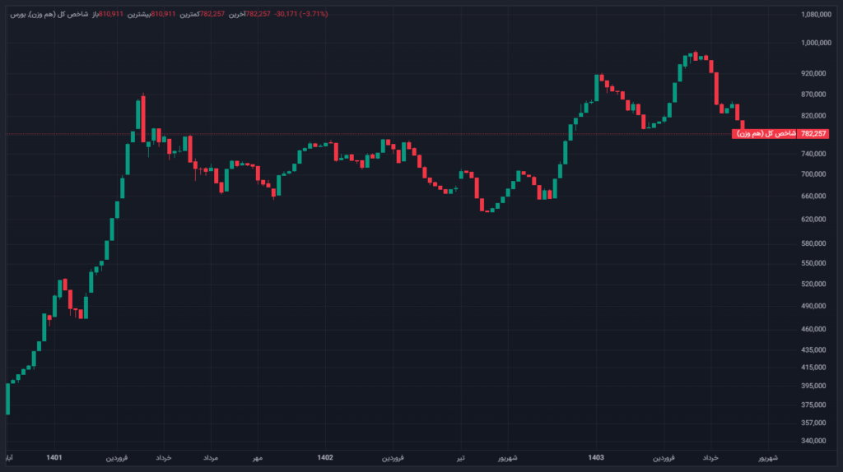This screenshot has width=843, height=472.
Task: Click the فروردین label right after 1401
Action: pos(117,458)
